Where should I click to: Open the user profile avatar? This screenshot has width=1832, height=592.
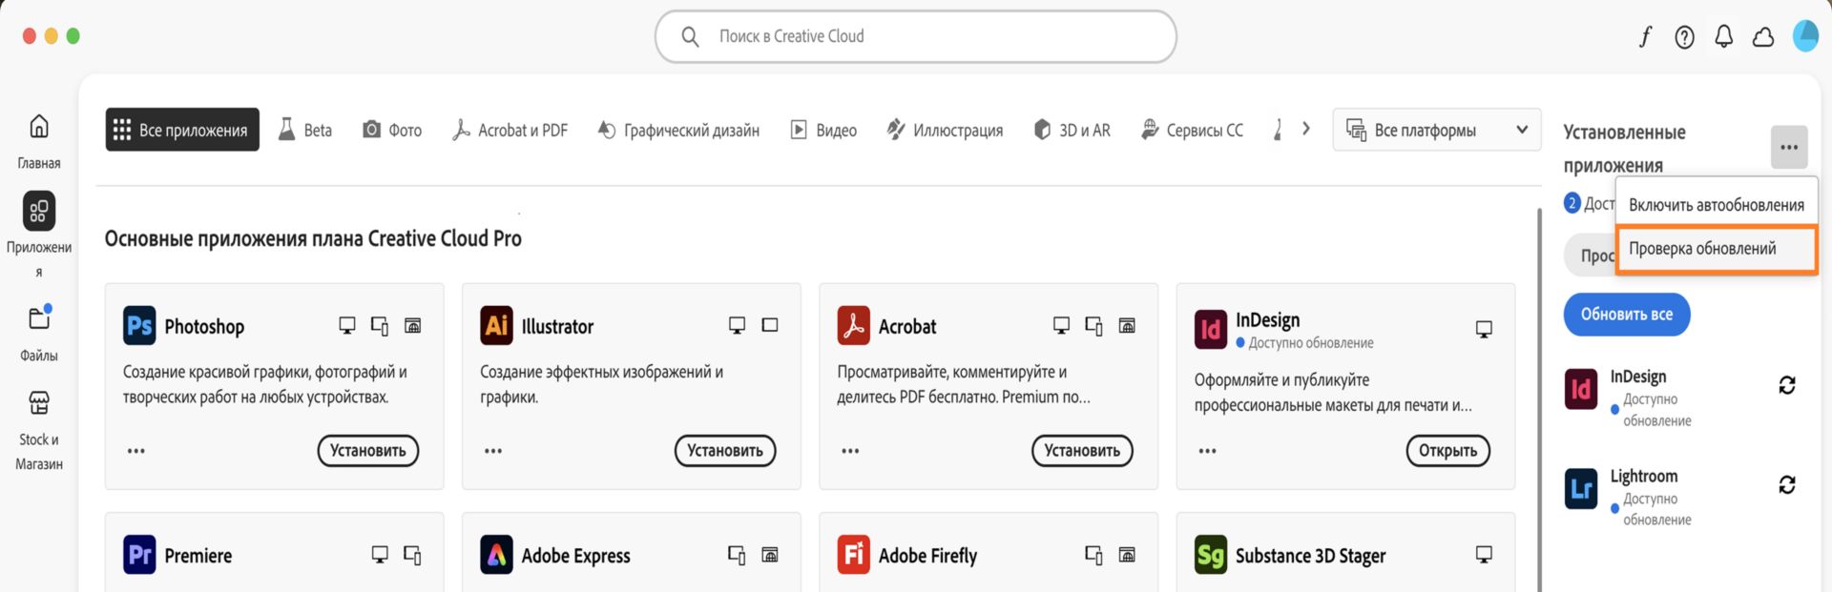tap(1805, 36)
